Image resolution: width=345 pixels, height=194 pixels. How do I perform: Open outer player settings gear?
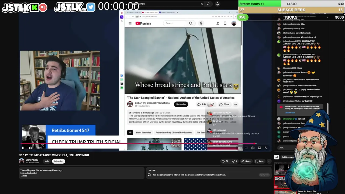pos(253,148)
